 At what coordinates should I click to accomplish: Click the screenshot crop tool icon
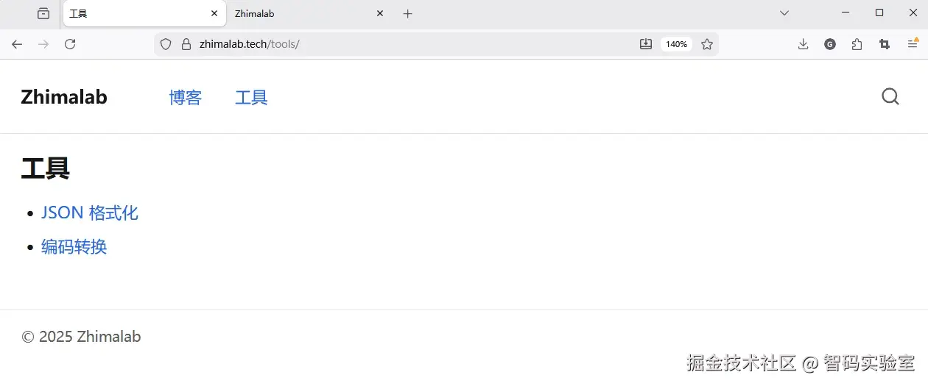pos(885,44)
